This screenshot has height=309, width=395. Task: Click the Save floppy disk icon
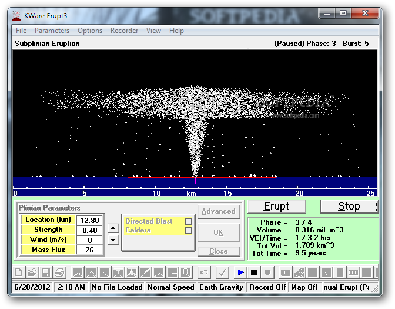(x=46, y=273)
